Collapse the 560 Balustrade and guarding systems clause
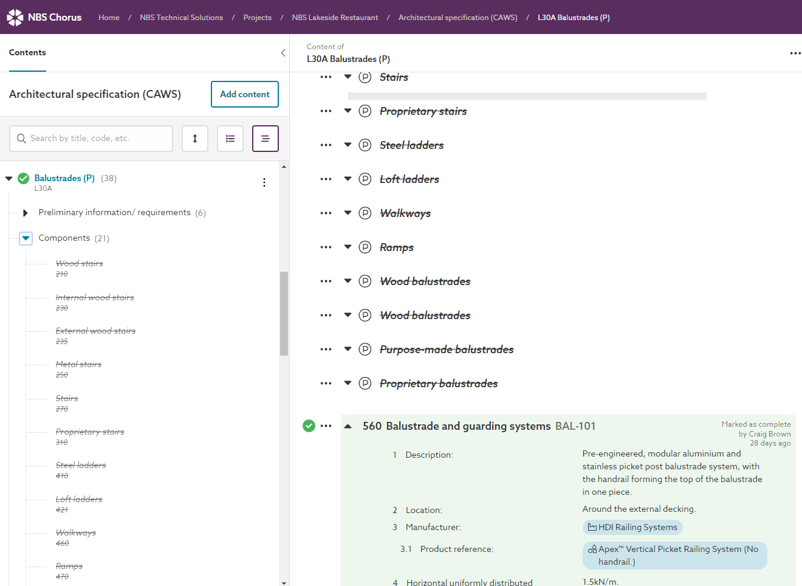Screen dimensions: 802x586 pos(348,426)
